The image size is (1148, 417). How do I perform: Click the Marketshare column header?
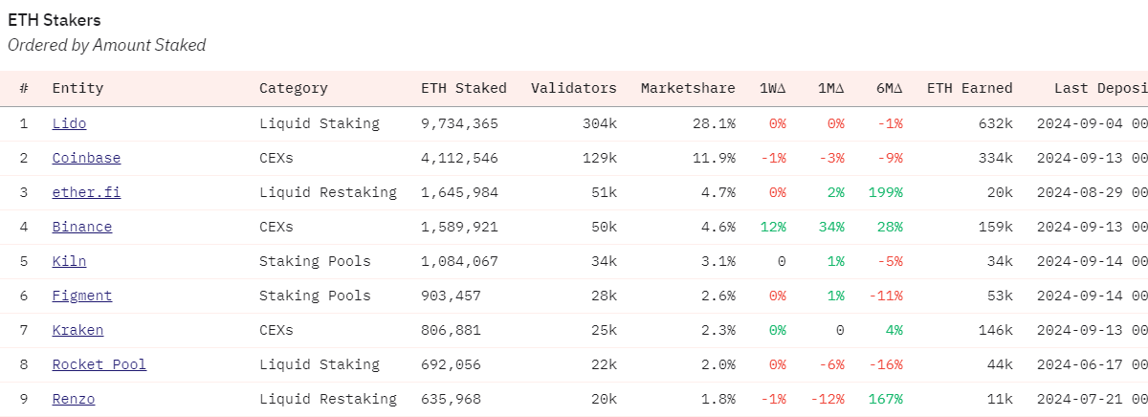688,88
